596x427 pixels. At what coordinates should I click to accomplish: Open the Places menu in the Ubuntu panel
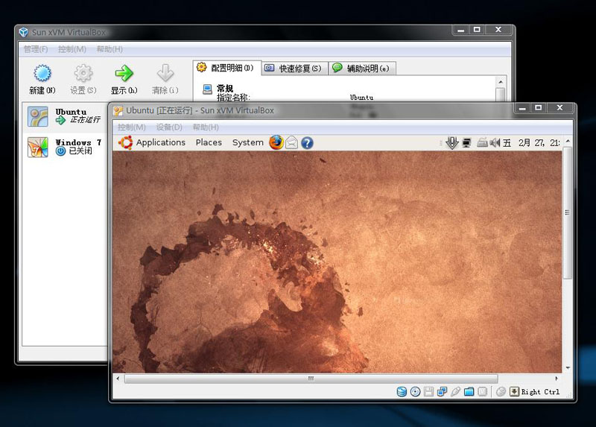tap(209, 142)
